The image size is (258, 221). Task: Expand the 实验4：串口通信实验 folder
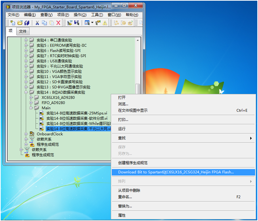tap(26, 40)
